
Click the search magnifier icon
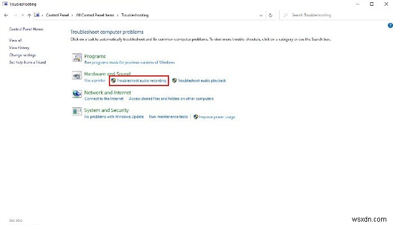(285, 15)
